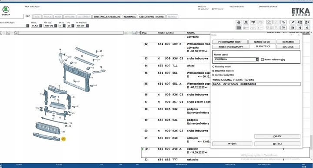Viewport: 313px width, 168px height.
Task: Select the NUMER CZESCI search mode
Action: [262, 42]
